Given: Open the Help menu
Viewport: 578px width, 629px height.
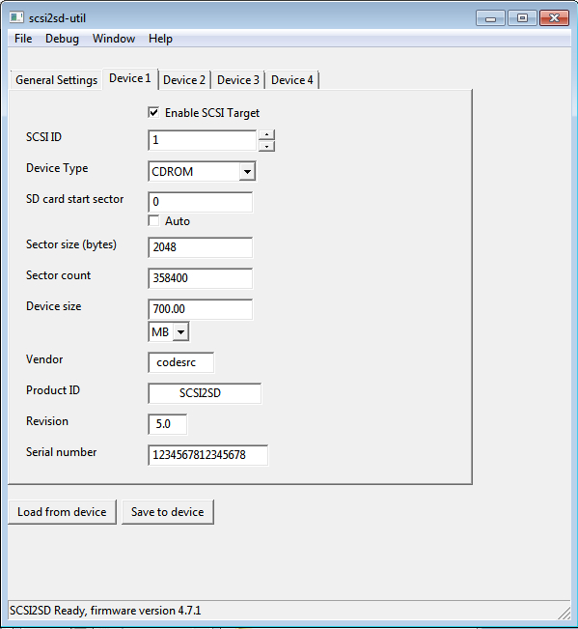Looking at the screenshot, I should [x=160, y=39].
